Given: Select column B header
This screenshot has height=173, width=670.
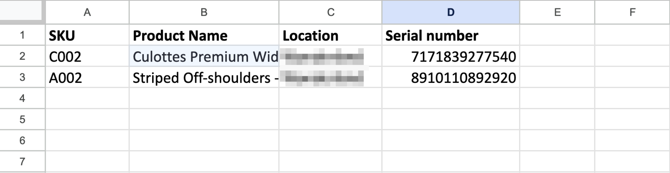Looking at the screenshot, I should click(x=204, y=12).
